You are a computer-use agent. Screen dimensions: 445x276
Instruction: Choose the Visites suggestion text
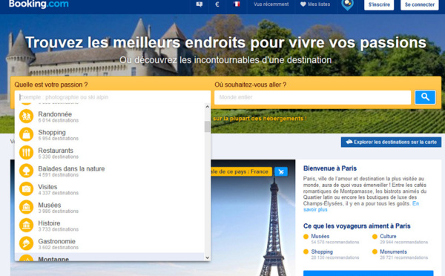tap(47, 187)
